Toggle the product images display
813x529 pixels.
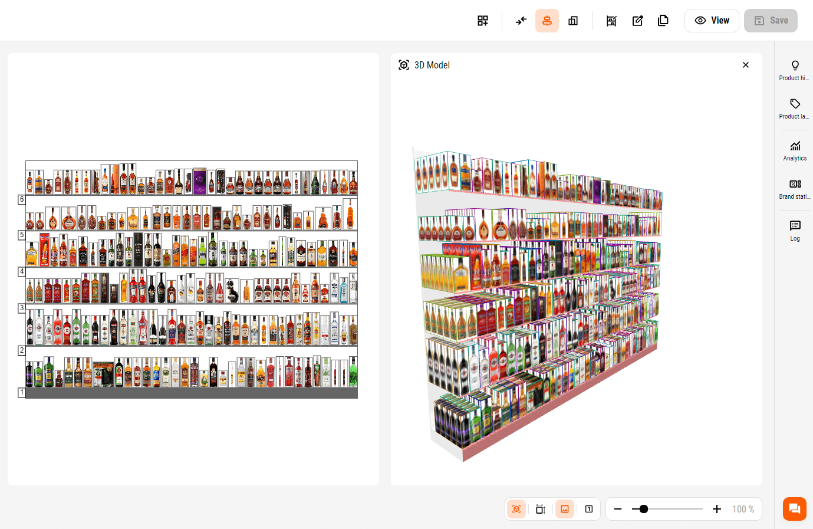click(565, 509)
